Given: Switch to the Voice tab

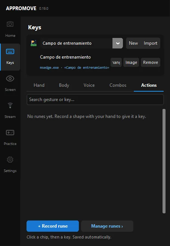Looking at the screenshot, I should [89, 85].
